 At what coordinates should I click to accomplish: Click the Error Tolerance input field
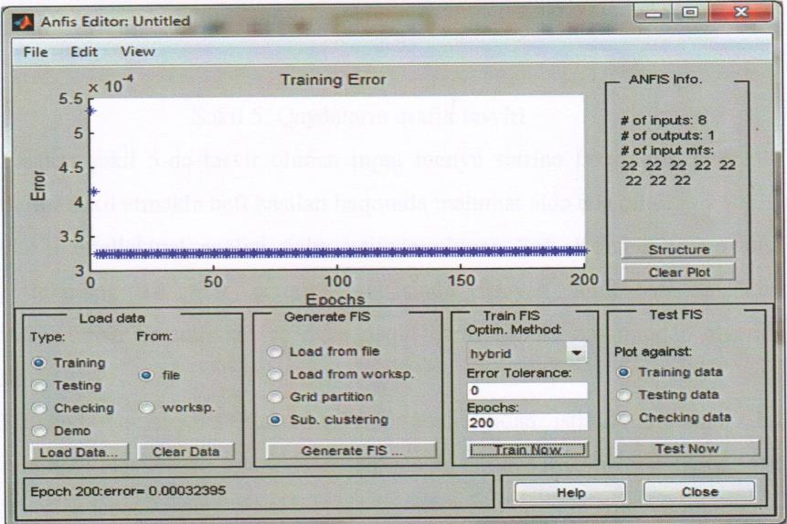pyautogui.click(x=527, y=390)
